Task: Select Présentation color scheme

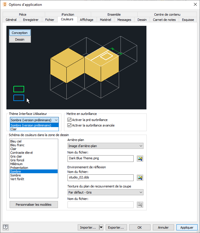Action: pos(34,168)
